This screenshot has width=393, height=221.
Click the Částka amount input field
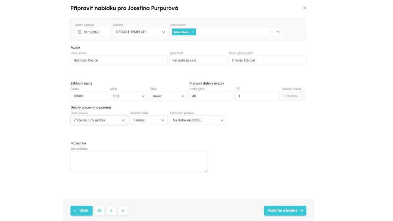(89, 96)
